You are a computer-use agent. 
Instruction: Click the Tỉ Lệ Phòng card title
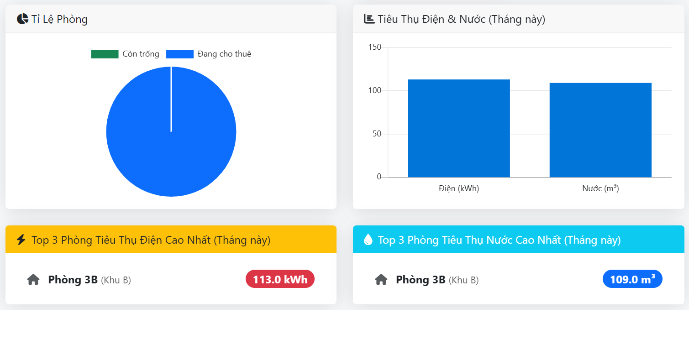pos(59,19)
